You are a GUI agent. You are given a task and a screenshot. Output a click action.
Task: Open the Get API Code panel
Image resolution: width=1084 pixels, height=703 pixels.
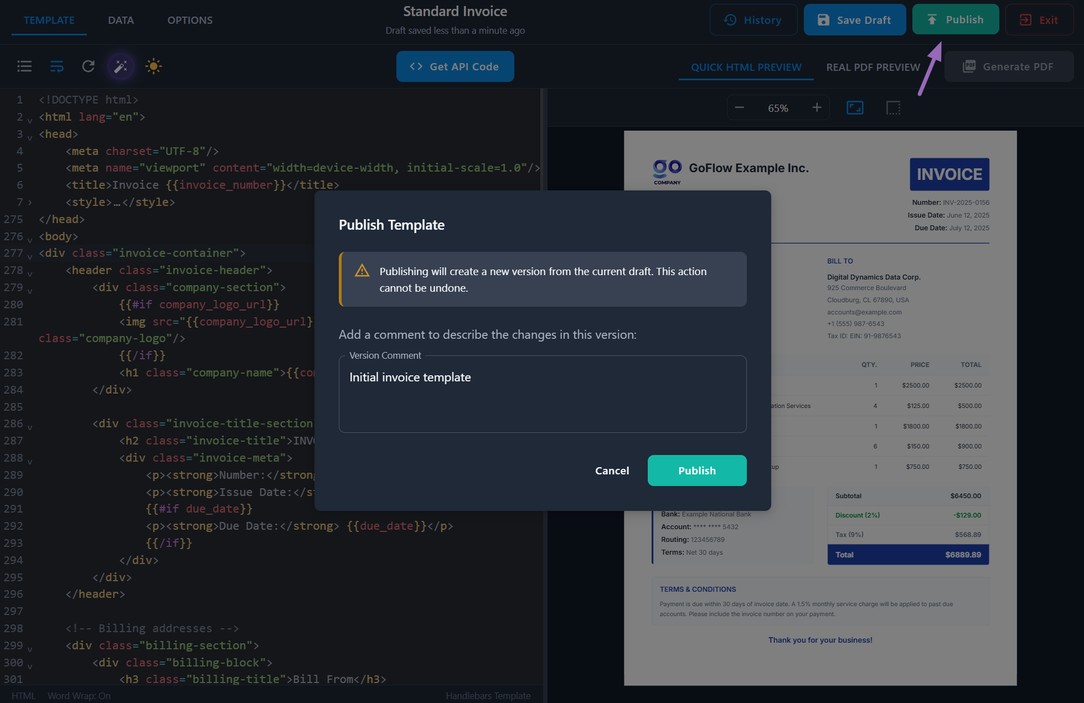pos(455,66)
